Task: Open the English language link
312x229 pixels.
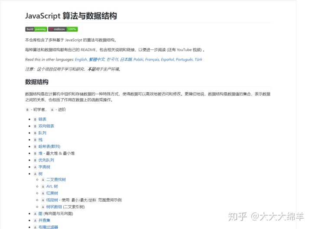Action: [81, 59]
